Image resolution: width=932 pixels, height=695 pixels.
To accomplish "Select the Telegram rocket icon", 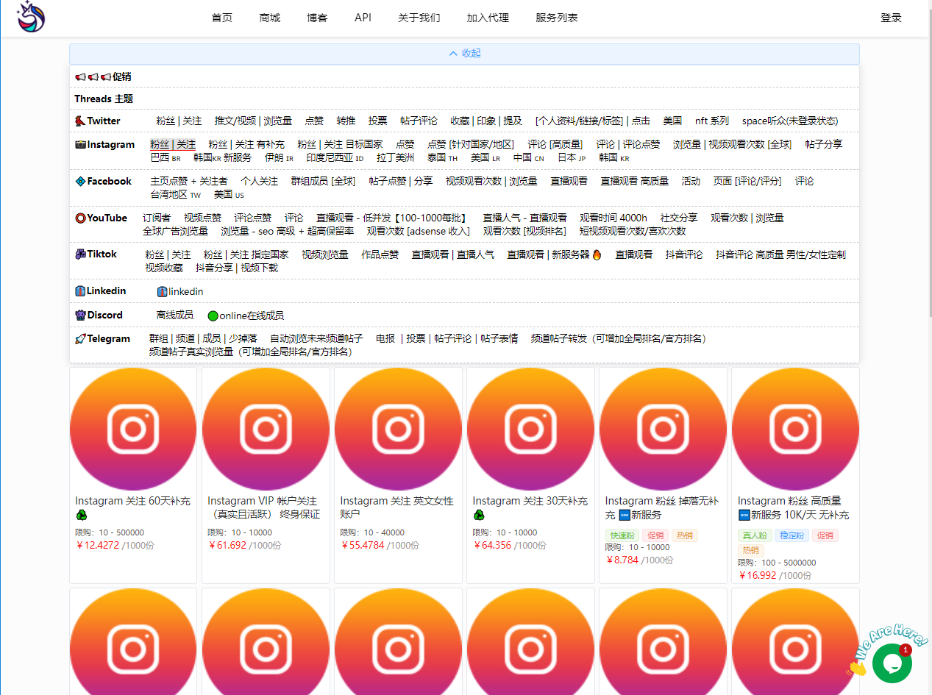I will 80,338.
